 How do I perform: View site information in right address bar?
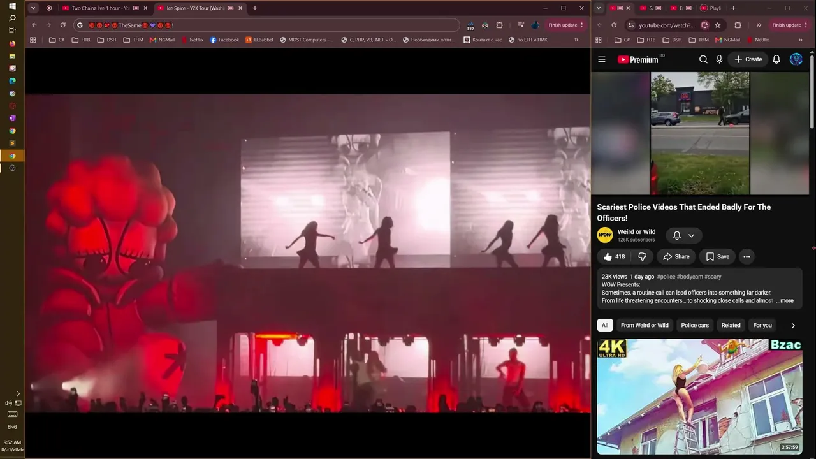click(630, 25)
